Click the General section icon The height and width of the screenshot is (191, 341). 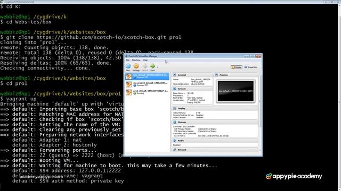pyautogui.click(x=175, y=75)
